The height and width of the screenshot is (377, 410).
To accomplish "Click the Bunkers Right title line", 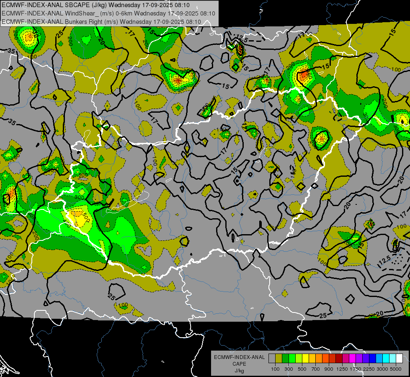I will [101, 22].
